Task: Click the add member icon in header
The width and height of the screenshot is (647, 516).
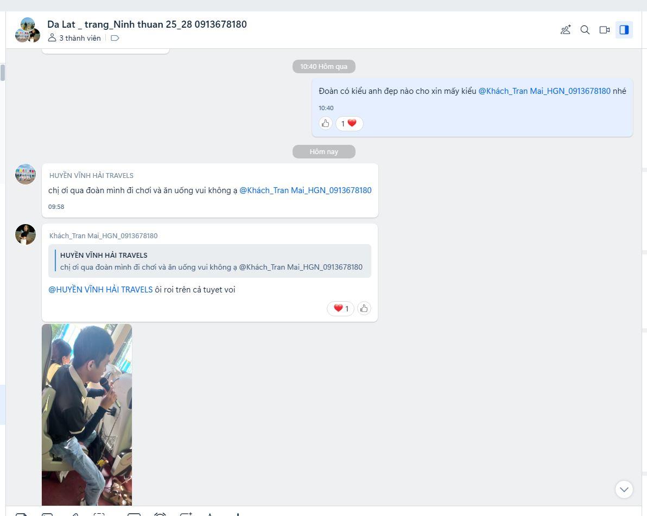Action: click(566, 30)
